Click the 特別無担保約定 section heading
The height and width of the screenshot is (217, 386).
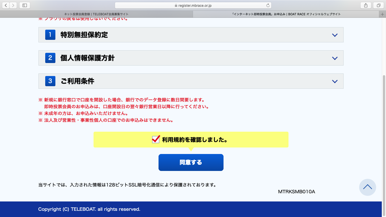coord(84,35)
